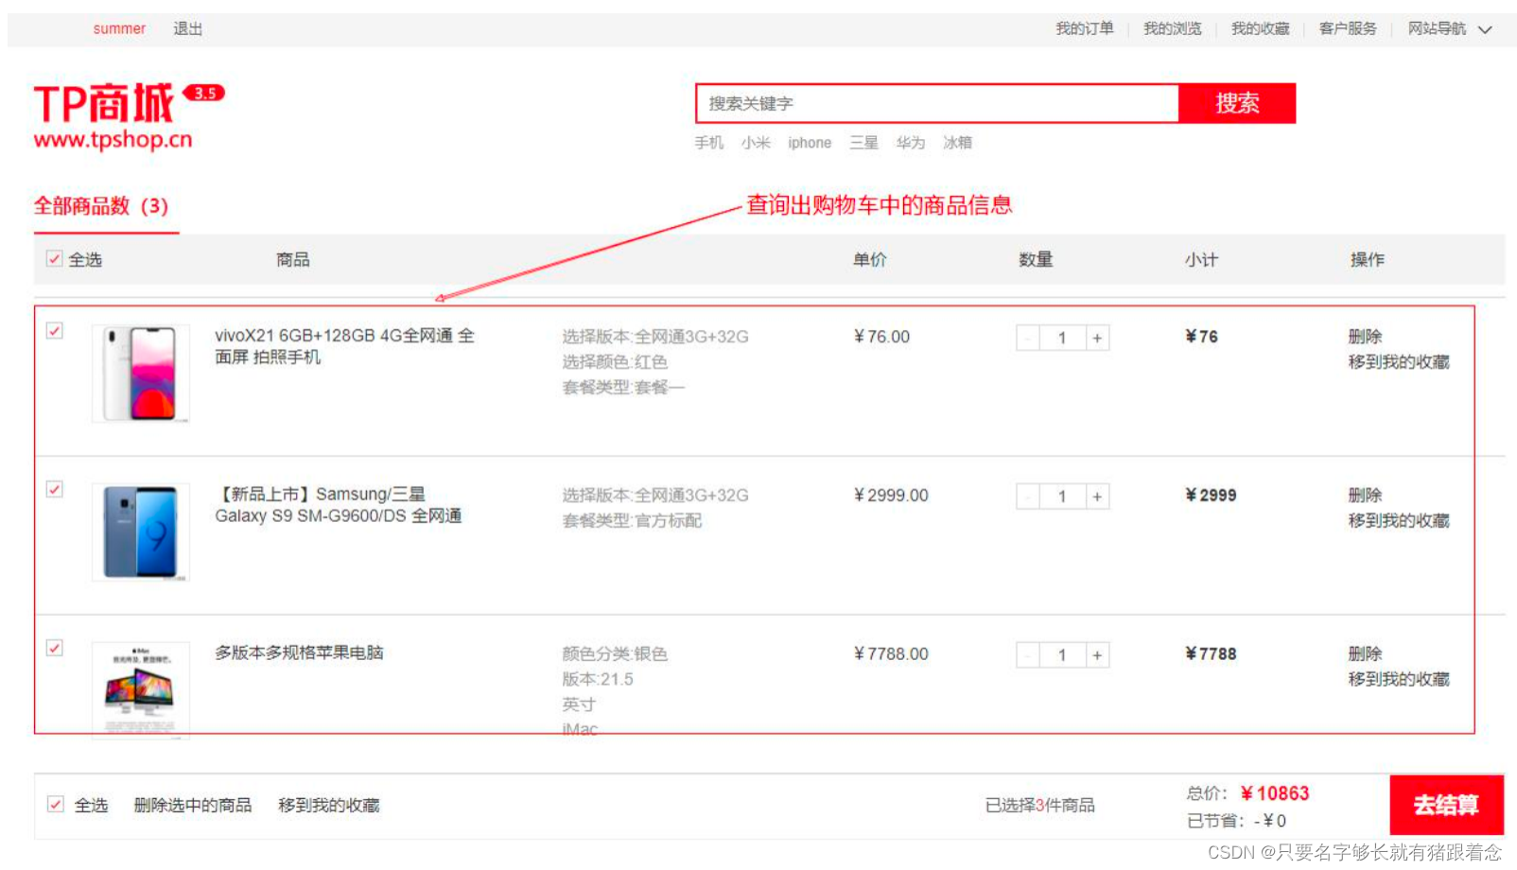Viewport: 1517px width, 870px height.
Task: Delete the 苹果电脑 item via 删除
Action: pos(1365,654)
